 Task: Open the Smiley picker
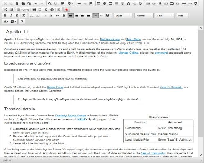click(123, 4)
